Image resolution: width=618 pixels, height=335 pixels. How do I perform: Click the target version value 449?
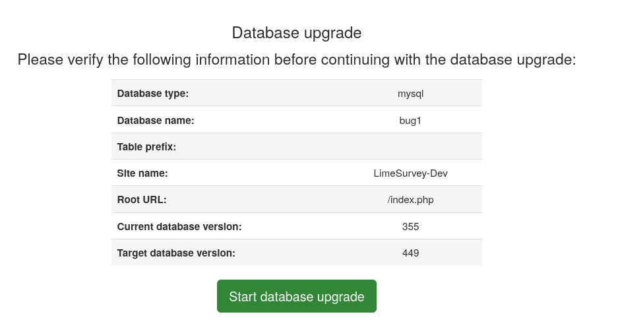(410, 253)
